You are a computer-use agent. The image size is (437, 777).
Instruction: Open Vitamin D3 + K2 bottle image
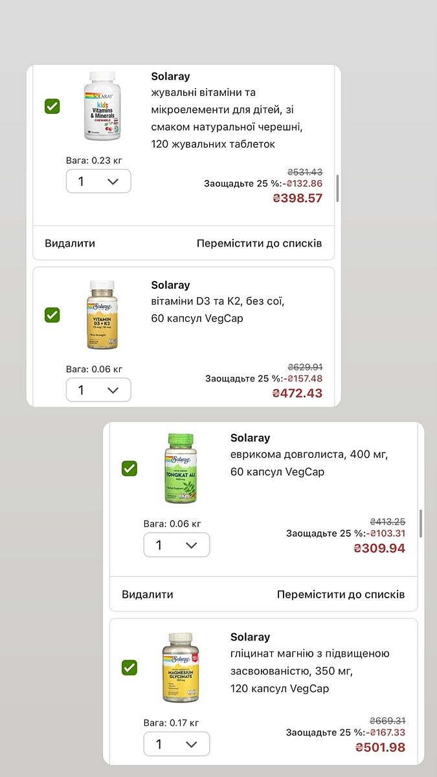click(x=102, y=315)
